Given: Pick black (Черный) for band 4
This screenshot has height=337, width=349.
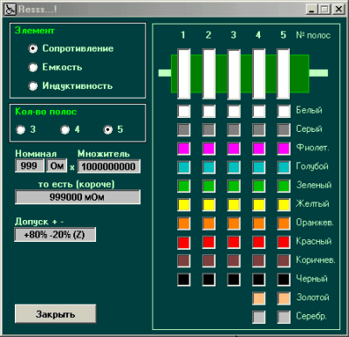Looking at the screenshot, I should point(259,279).
